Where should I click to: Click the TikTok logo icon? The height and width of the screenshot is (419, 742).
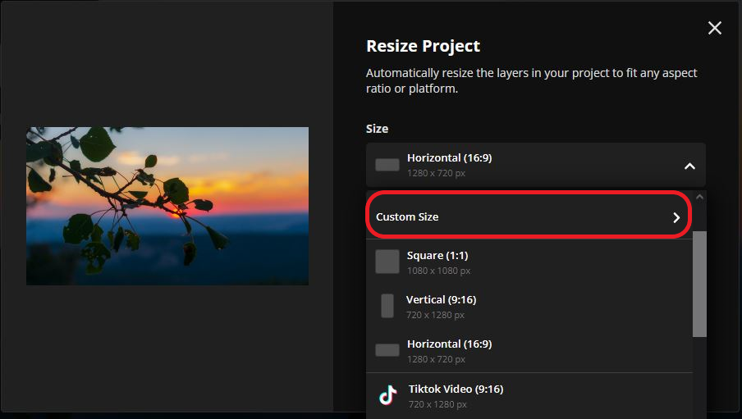pyautogui.click(x=387, y=395)
